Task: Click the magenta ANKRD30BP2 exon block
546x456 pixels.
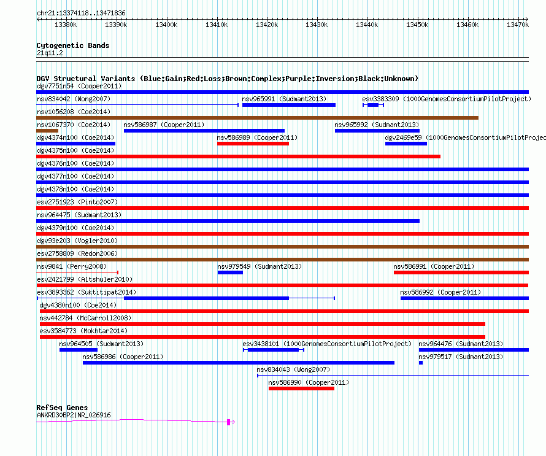Action: [x=228, y=422]
